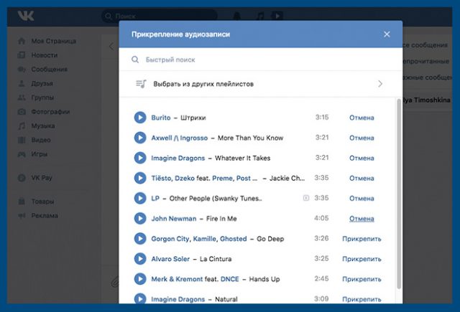Play Imagine Dragons Whatever It Takes
The height and width of the screenshot is (312, 460).
pos(140,158)
